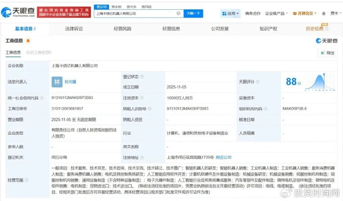Select the founding date 2025-11-05 beside 成立日期
The width and height of the screenshot is (343, 201).
click(176, 87)
